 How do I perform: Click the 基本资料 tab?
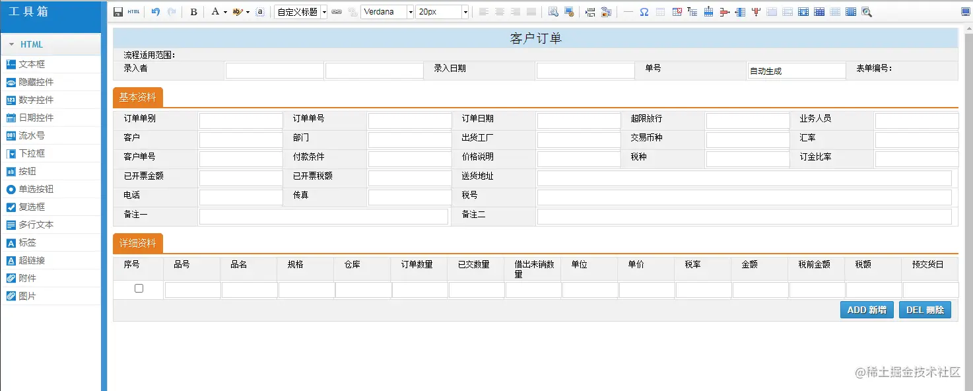[138, 97]
